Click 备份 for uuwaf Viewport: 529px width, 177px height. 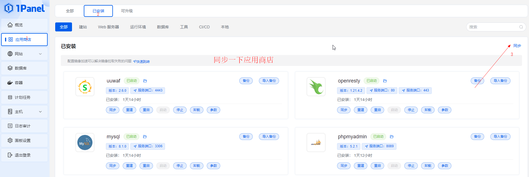246,81
